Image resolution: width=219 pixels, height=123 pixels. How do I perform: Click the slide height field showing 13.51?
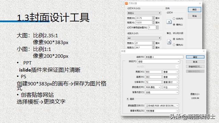pyautogui.click(x=144, y=23)
